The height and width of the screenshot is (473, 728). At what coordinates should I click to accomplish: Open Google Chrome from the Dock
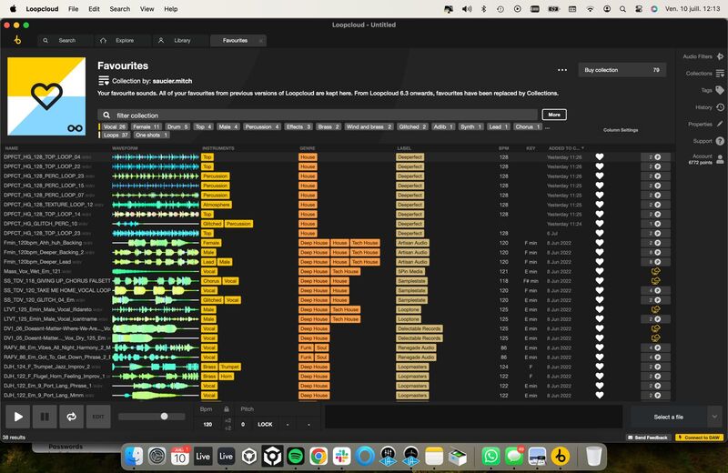pyautogui.click(x=318, y=457)
